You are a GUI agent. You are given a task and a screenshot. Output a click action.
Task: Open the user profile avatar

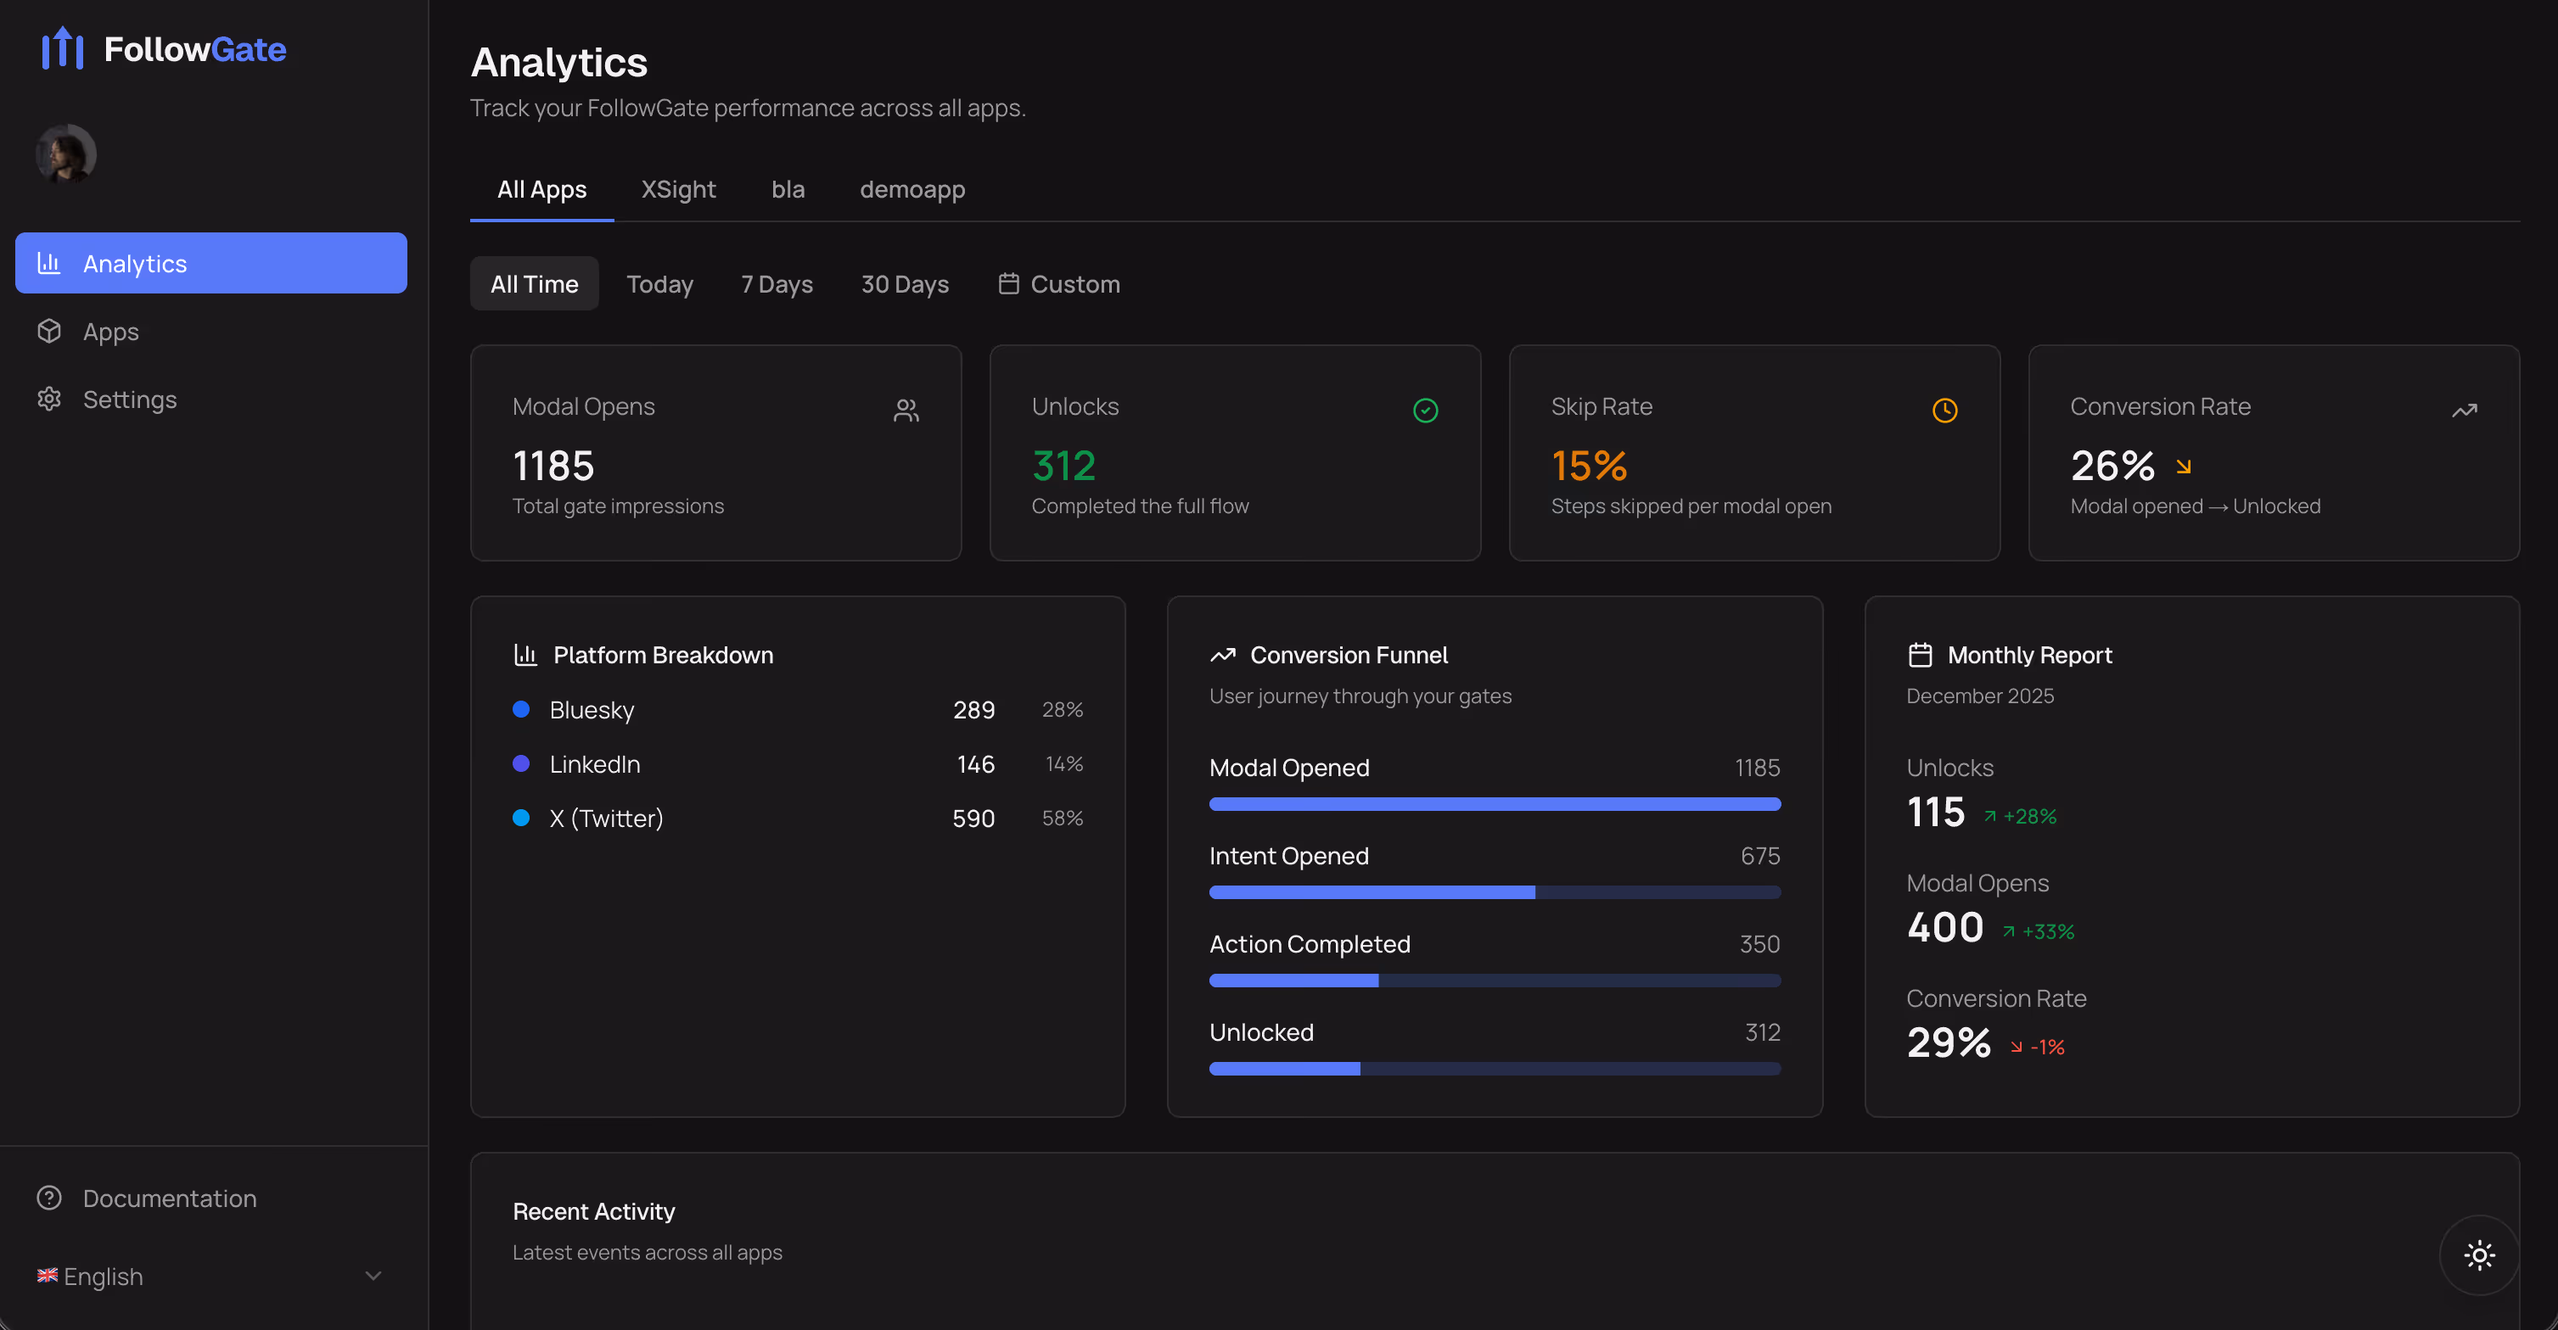[x=66, y=154]
